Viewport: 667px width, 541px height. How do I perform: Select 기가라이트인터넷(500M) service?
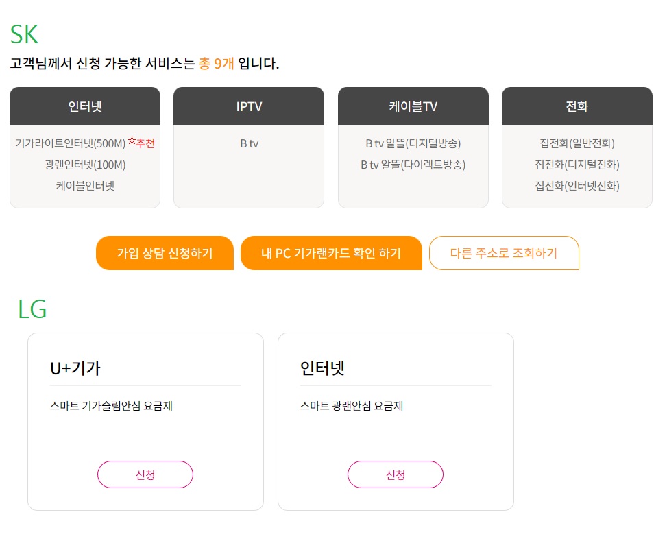tap(70, 143)
